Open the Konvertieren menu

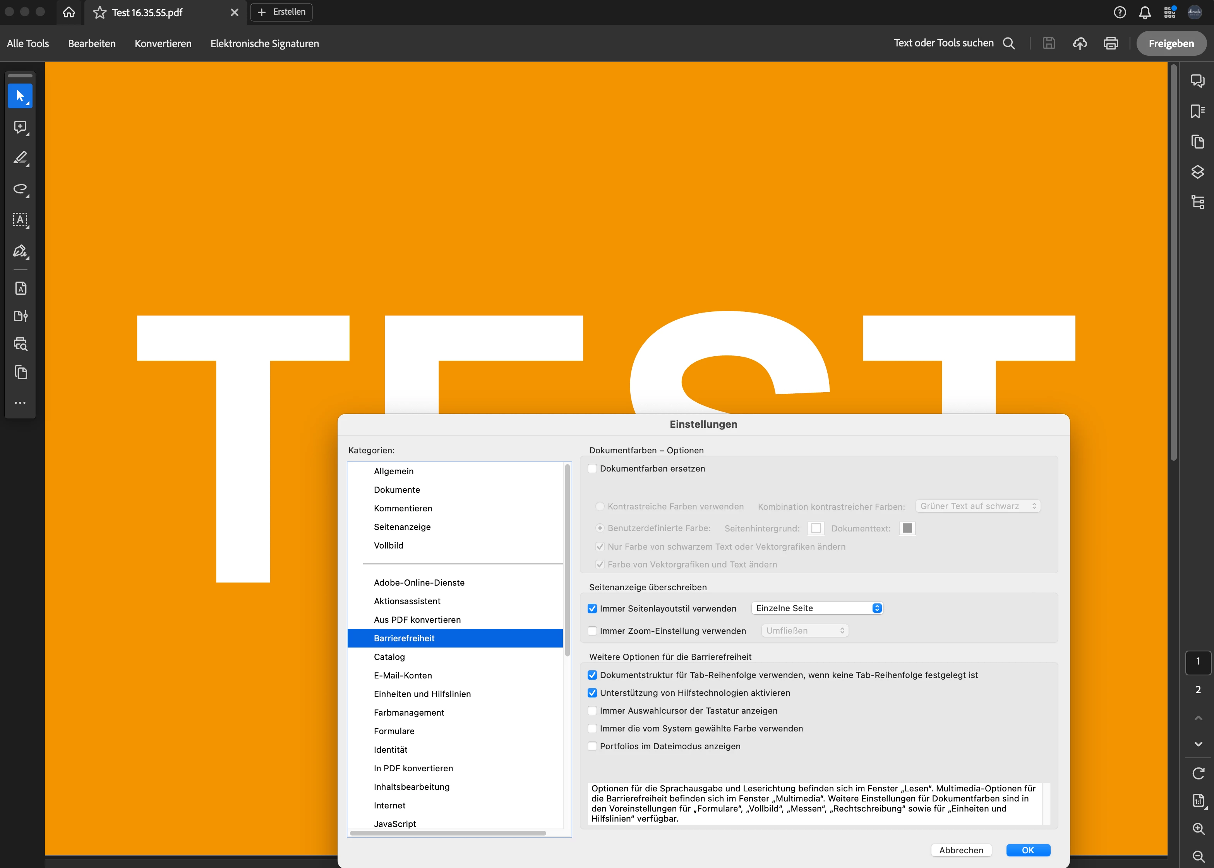click(x=163, y=43)
